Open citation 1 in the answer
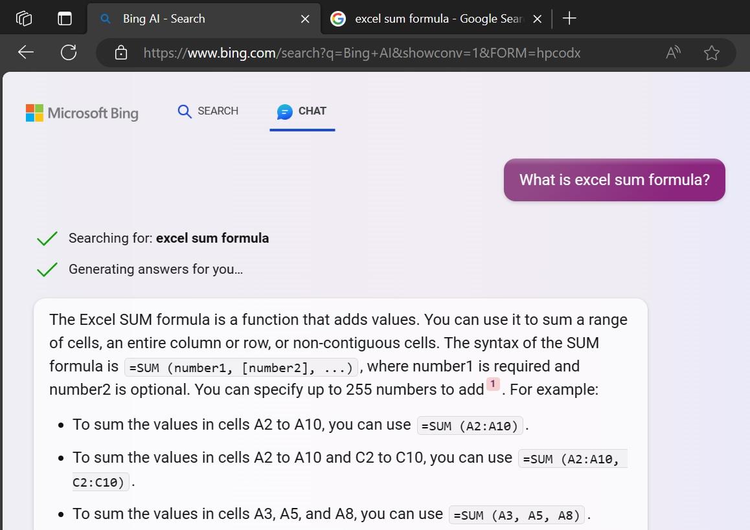Image resolution: width=750 pixels, height=530 pixels. tap(493, 384)
